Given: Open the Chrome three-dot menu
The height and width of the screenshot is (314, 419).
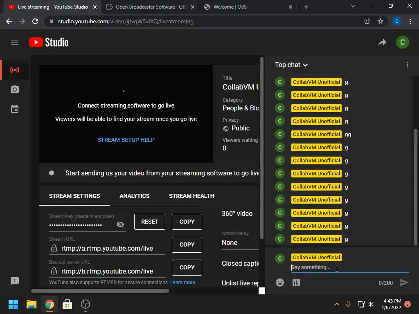Looking at the screenshot, I should 410,21.
